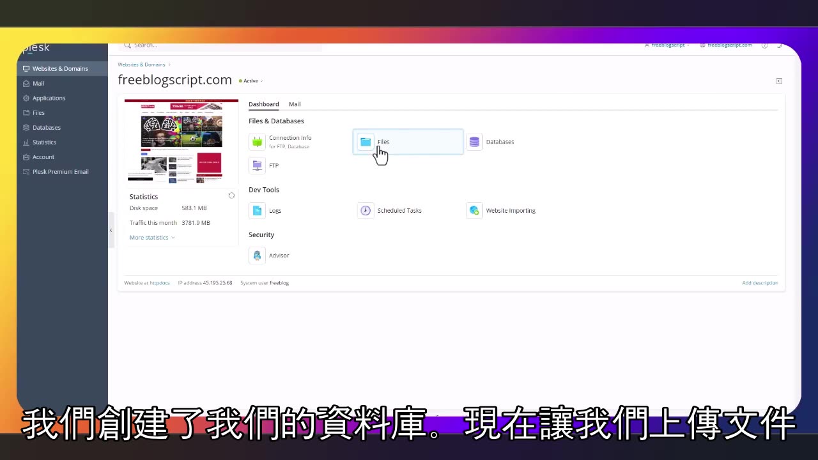
Task: Click the Plesk Premium Email icon
Action: point(26,171)
